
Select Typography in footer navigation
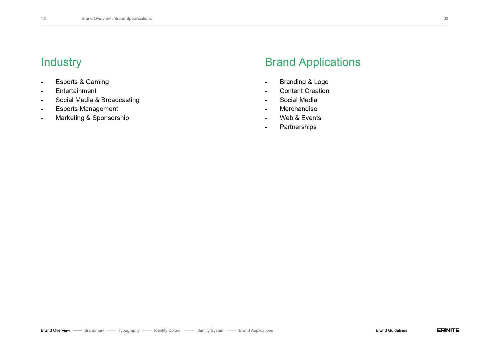point(129,330)
